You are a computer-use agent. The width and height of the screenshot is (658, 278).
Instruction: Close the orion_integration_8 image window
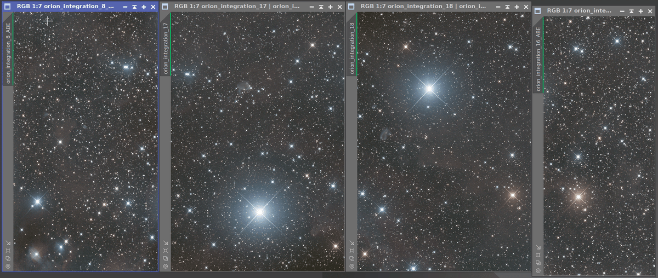(x=153, y=7)
